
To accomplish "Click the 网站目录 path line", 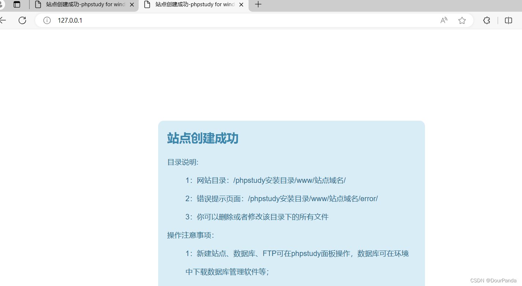I will click(265, 180).
